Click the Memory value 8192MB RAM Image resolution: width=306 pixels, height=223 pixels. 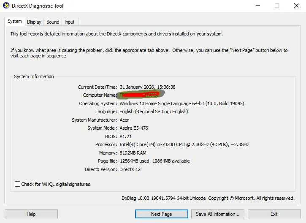pos(133,153)
